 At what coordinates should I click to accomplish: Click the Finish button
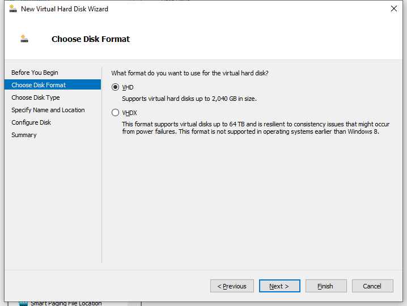tap(326, 286)
